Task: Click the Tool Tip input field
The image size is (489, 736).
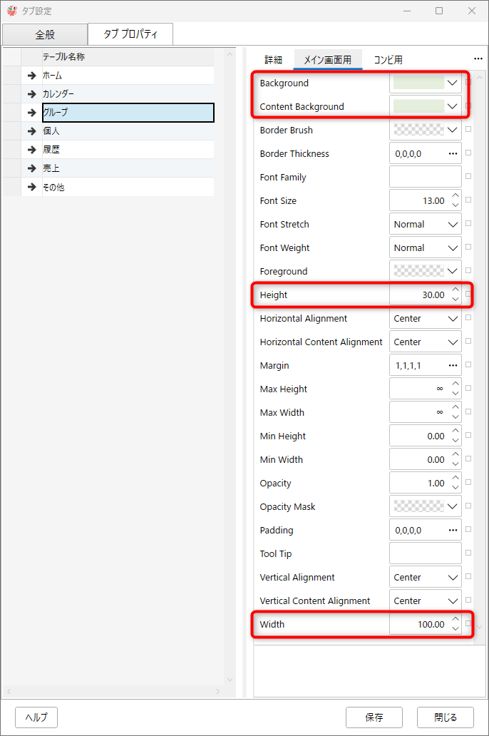Action: (x=425, y=553)
